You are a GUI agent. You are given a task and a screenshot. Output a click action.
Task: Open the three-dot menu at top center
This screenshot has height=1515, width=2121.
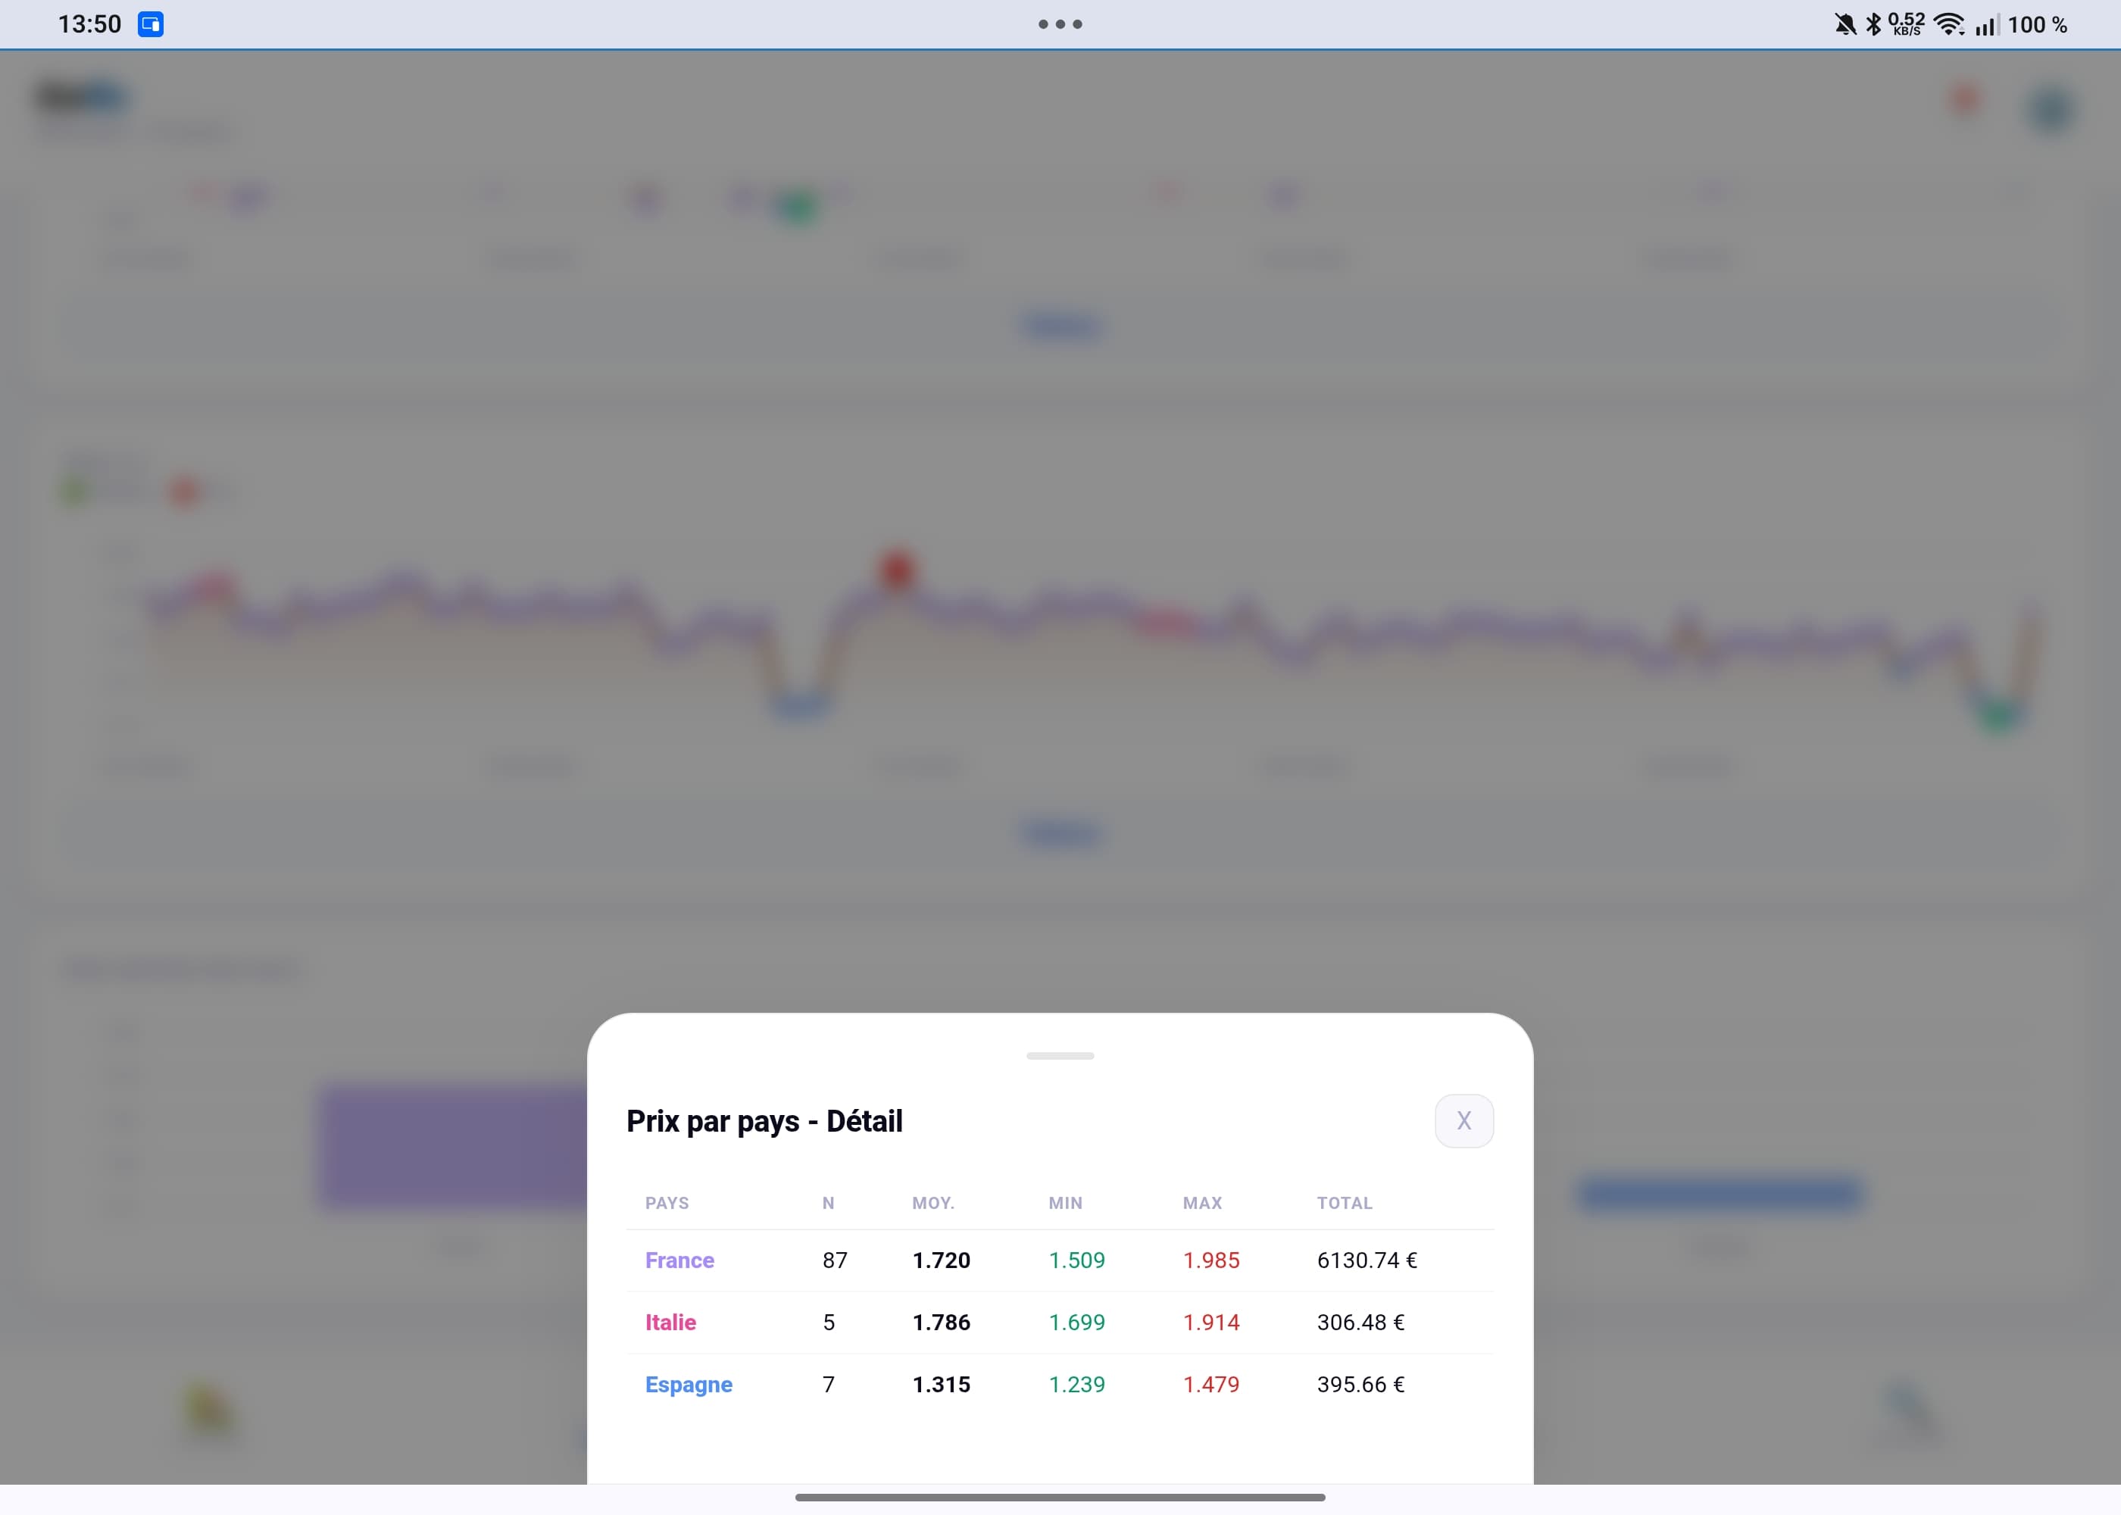click(x=1060, y=24)
